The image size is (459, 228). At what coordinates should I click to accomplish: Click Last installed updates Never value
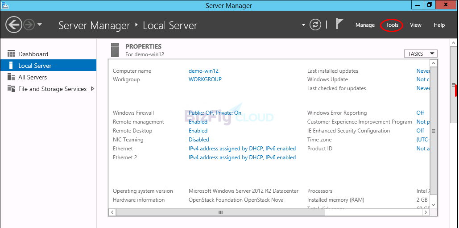423,71
